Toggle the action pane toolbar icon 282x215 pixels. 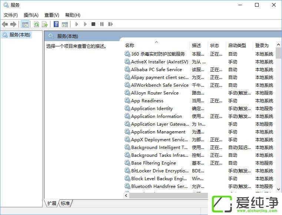point(65,24)
